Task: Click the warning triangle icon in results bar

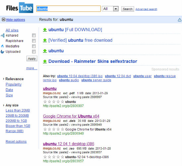Action: [x=180, y=20]
